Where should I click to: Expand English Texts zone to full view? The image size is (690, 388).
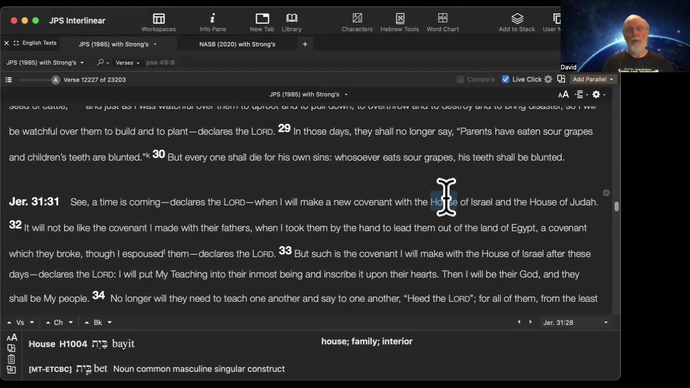click(16, 43)
